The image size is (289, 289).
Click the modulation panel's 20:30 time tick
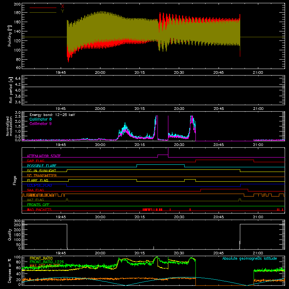pyautogui.click(x=179, y=145)
